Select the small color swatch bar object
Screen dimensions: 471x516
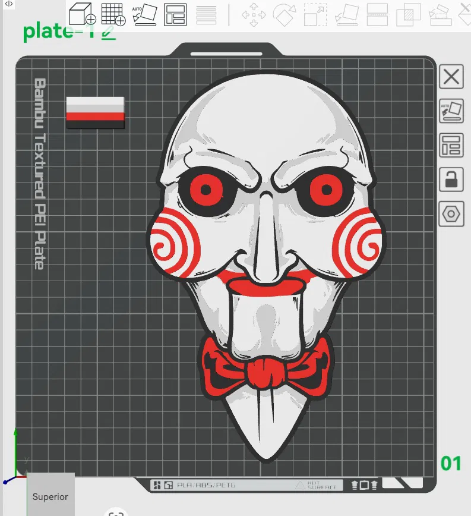(95, 112)
